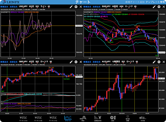
Task: Expand 5分足 timeframe on GBP/JPY chart
Action: [32, 62]
